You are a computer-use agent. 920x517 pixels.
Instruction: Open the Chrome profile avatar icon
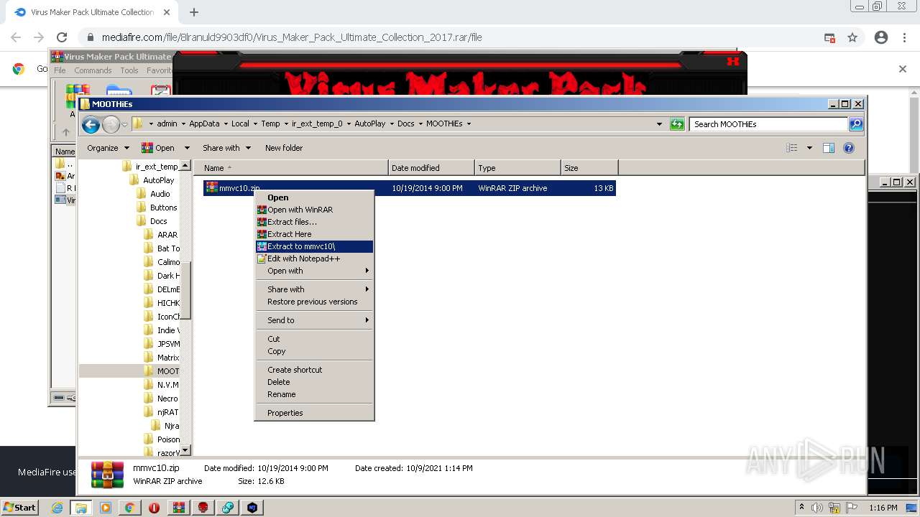(x=881, y=37)
